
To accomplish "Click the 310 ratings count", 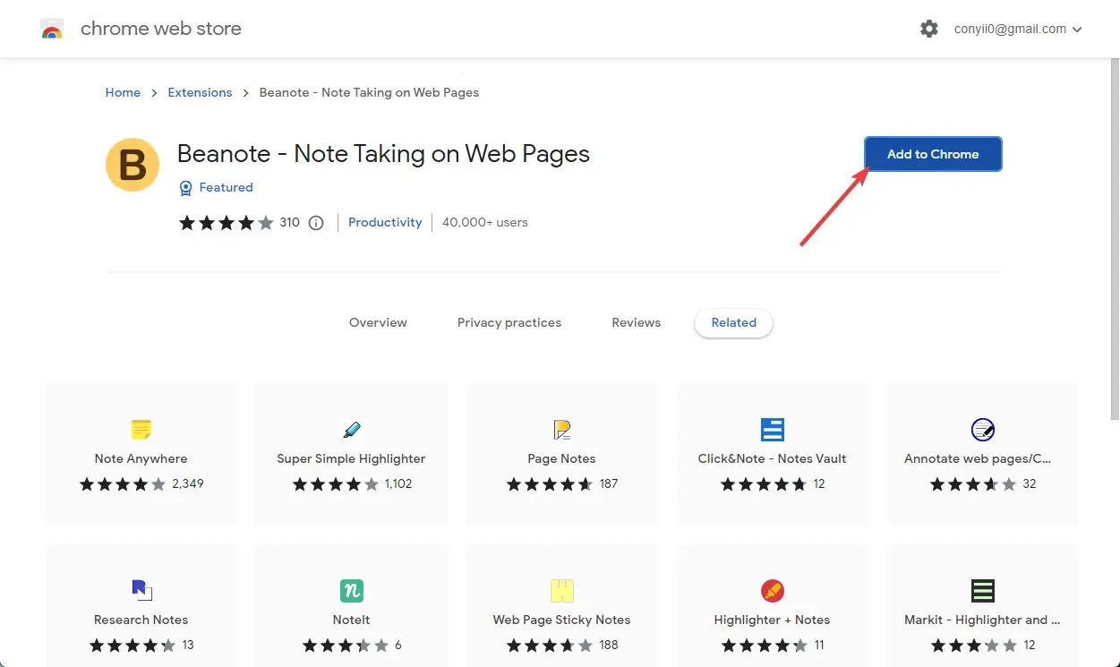I will 289,222.
